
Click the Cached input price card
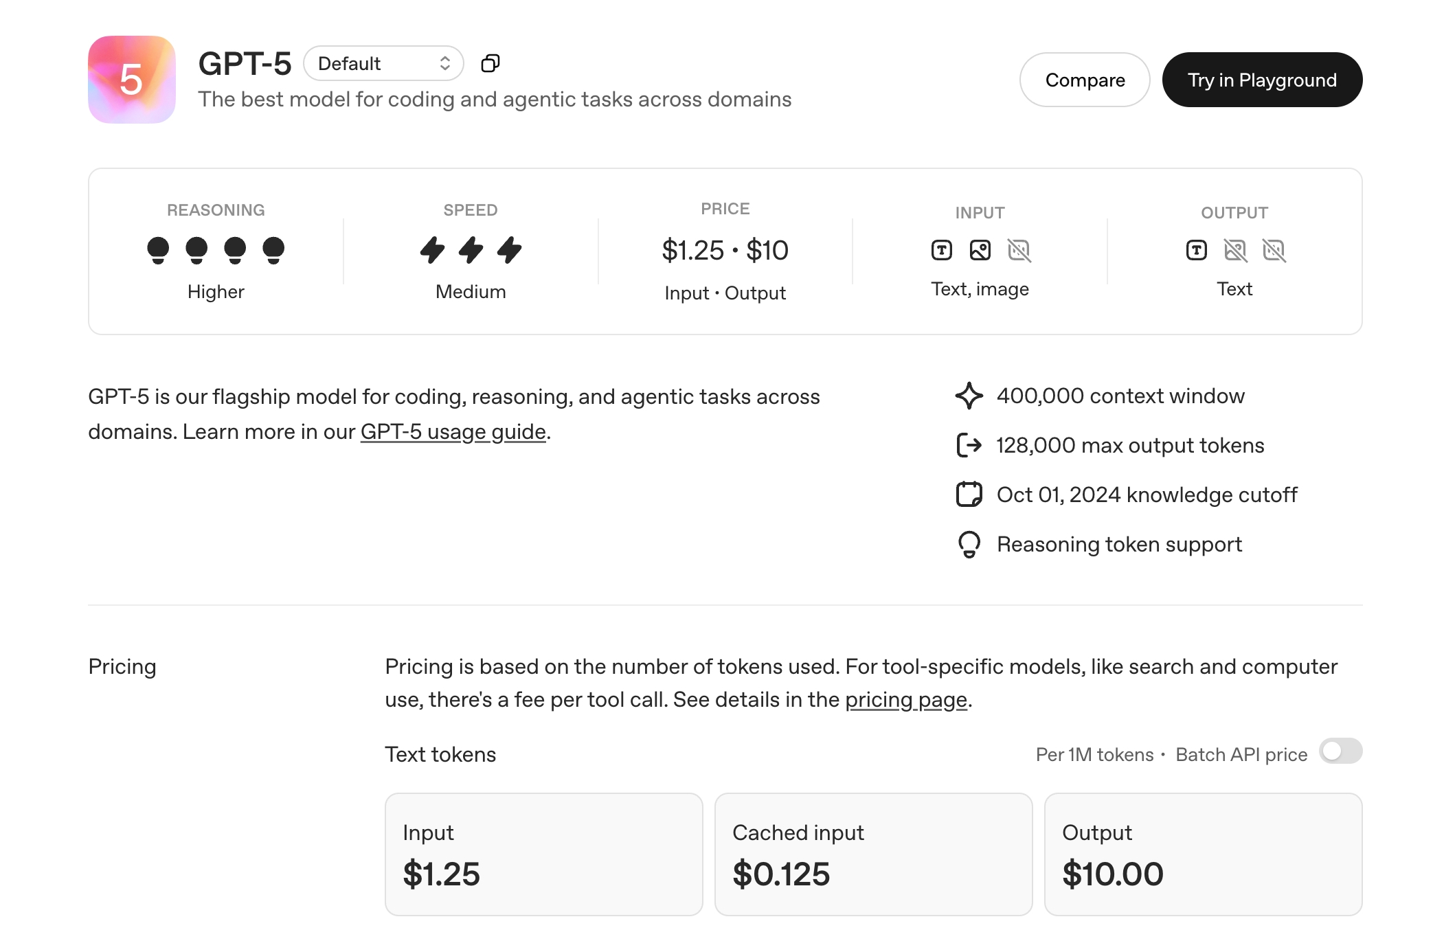pos(873,854)
